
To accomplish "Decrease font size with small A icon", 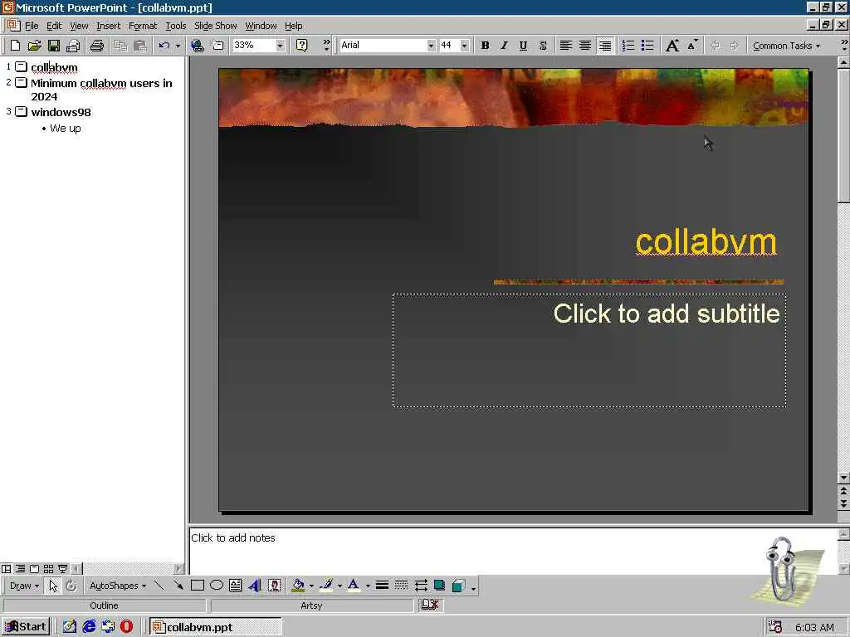I will click(x=692, y=46).
